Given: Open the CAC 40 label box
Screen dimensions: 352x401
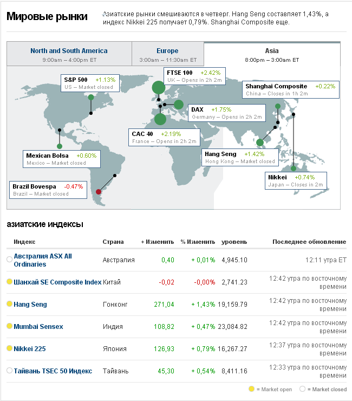Looking at the screenshot, I should pyautogui.click(x=164, y=137).
